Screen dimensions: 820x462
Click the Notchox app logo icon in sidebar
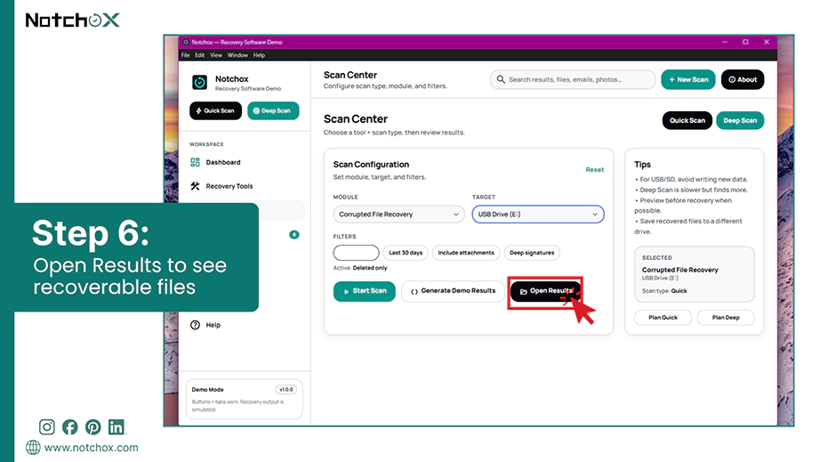[x=199, y=82]
